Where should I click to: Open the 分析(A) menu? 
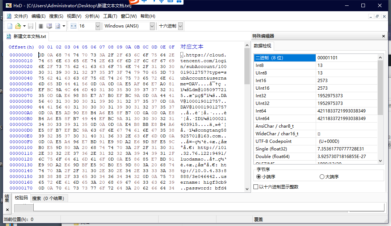(92, 16)
